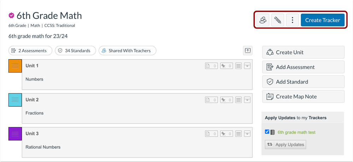Select the 2 Assessments pill

pos(30,51)
